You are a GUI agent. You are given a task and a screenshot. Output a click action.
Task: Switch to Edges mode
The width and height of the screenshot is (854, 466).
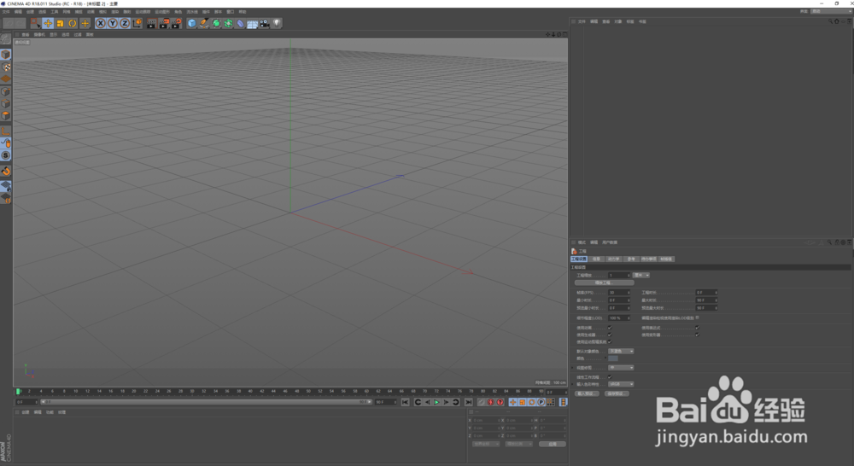(x=5, y=103)
